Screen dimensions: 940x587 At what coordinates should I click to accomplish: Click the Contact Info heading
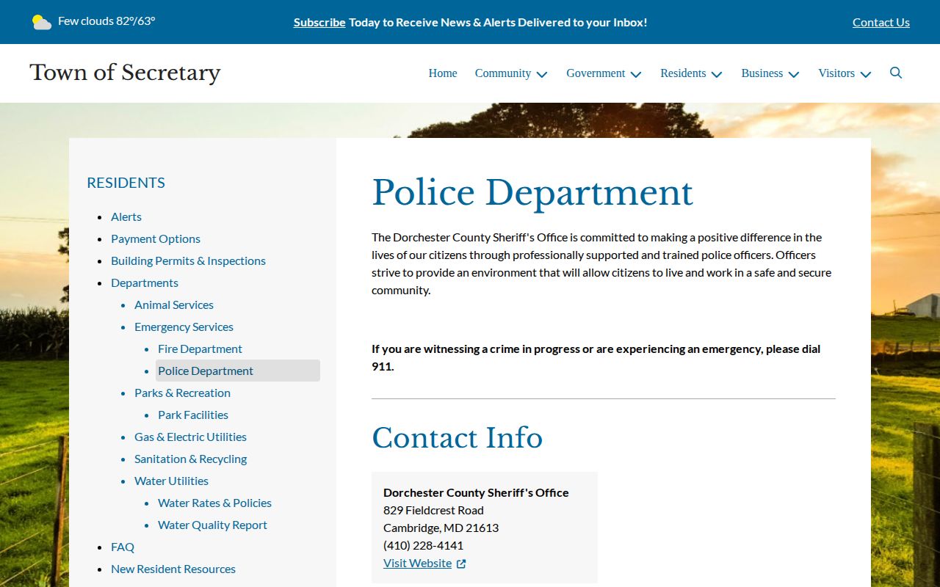(457, 438)
